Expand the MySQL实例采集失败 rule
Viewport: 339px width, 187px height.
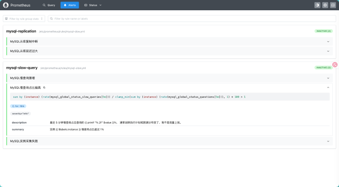(x=169, y=141)
